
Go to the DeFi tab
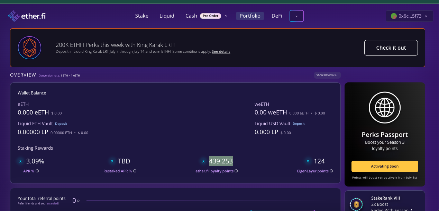point(277,16)
